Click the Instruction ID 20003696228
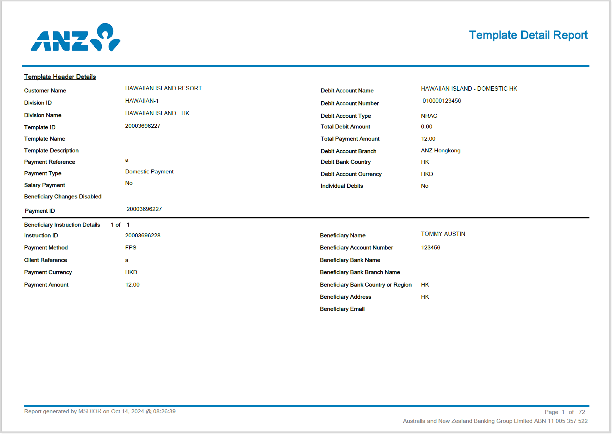The width and height of the screenshot is (613, 435). pyautogui.click(x=142, y=236)
